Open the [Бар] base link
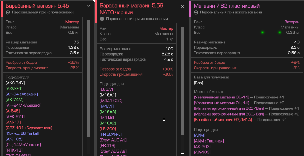Image resolution: width=304 pixels, height=156 pixels. 199,83
